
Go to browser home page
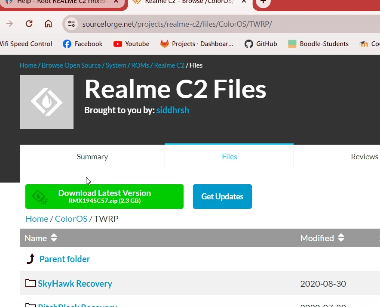48,24
